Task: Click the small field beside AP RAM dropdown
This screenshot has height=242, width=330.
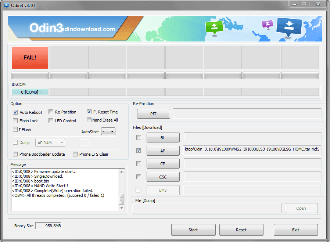Action: 85,142
